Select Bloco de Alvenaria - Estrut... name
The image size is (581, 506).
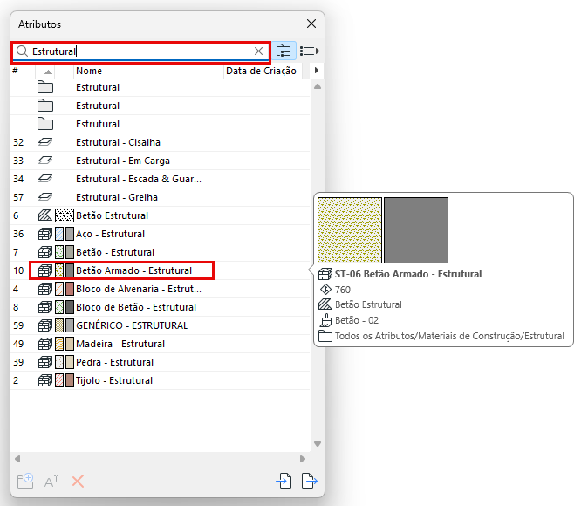click(x=139, y=289)
